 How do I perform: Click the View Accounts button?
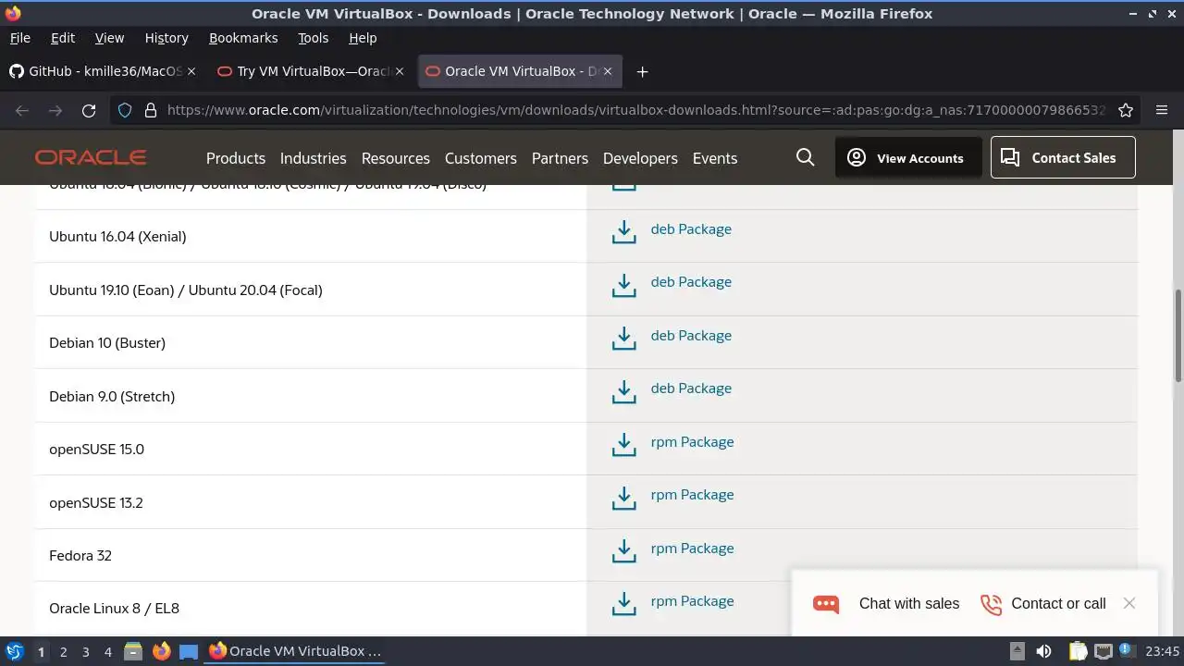(908, 157)
